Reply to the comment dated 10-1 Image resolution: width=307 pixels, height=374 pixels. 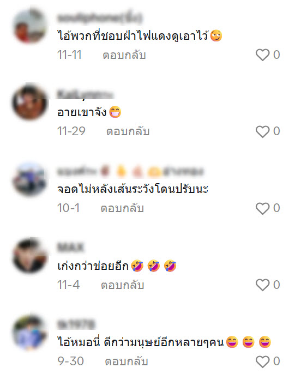click(122, 208)
